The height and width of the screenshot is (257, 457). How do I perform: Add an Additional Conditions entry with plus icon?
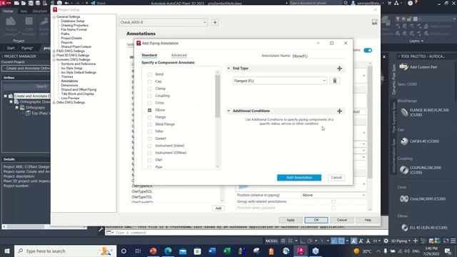(x=339, y=111)
